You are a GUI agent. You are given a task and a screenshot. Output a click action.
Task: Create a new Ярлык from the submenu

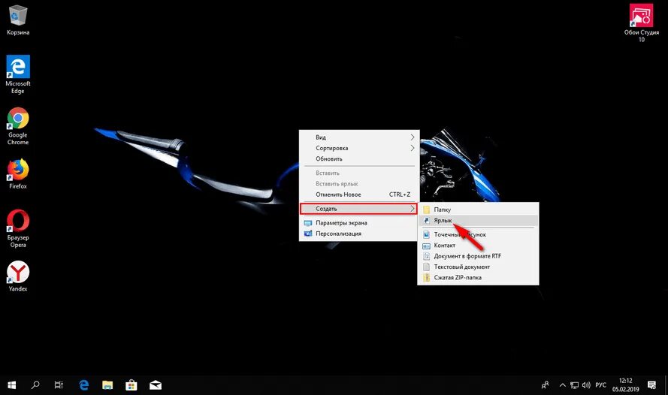478,220
